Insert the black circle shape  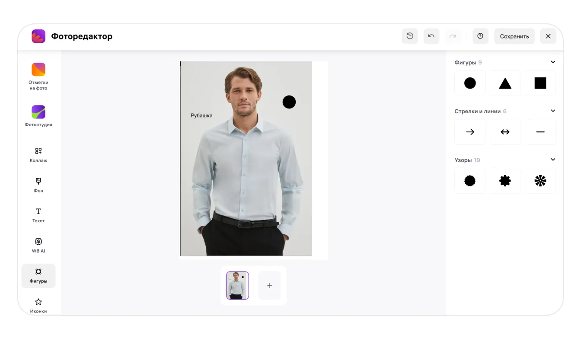tap(470, 83)
